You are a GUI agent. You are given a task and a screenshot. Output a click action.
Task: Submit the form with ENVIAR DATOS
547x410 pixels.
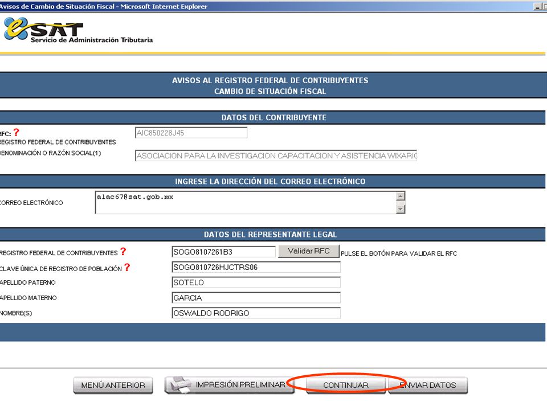[428, 386]
